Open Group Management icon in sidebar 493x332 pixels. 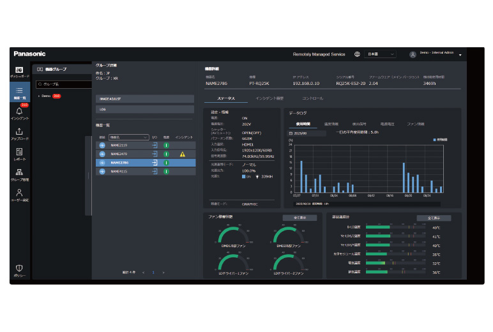coord(20,174)
